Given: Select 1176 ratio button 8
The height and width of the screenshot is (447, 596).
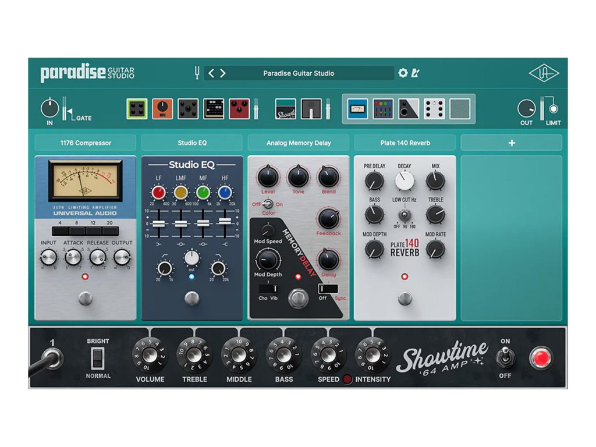Looking at the screenshot, I should coord(77,231).
